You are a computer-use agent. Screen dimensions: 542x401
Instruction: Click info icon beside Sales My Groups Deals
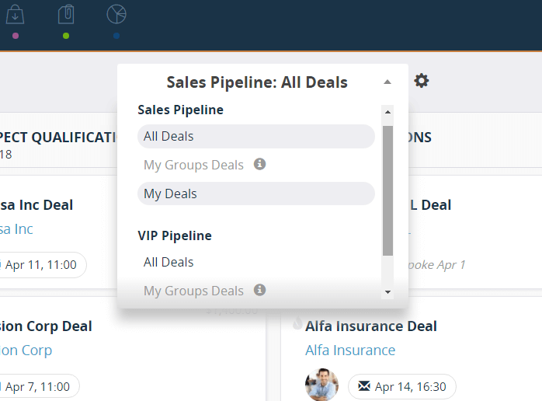pos(260,164)
